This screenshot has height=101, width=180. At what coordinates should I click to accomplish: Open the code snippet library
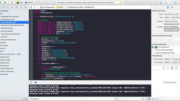(x=168, y=68)
